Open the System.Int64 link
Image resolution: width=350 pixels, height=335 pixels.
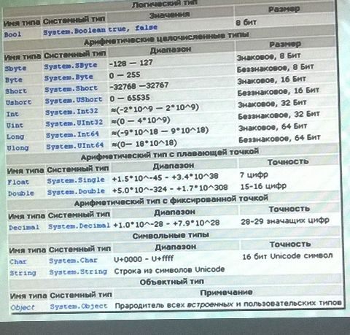coord(72,134)
